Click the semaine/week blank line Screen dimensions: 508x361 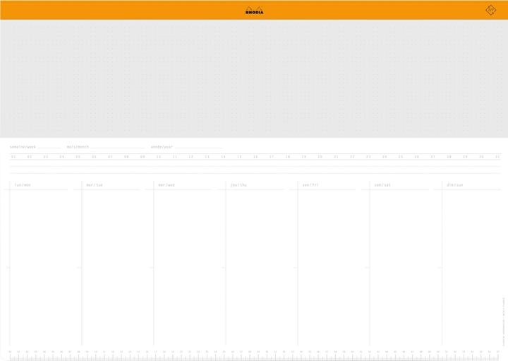49,148
